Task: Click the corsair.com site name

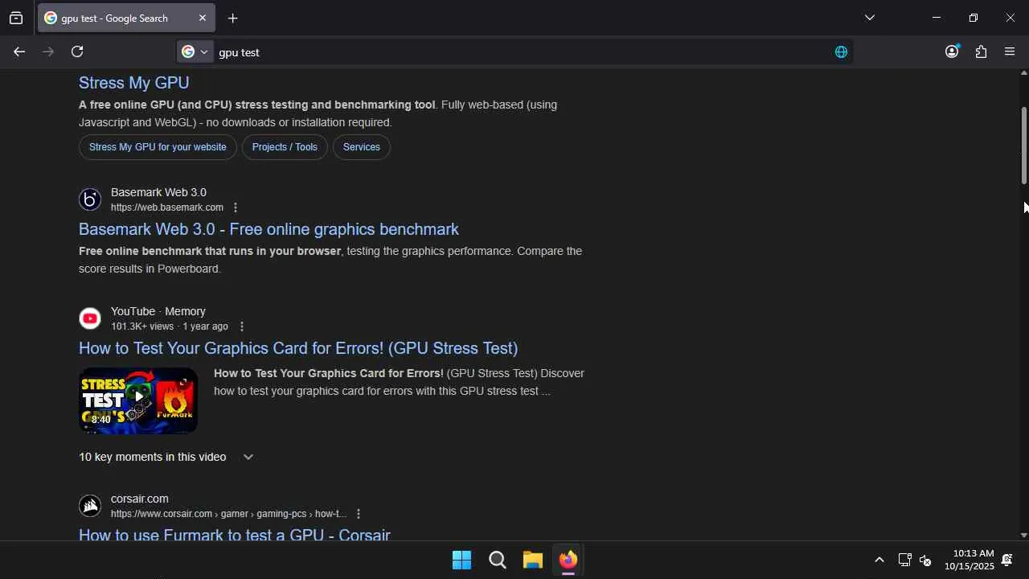Action: 140,499
